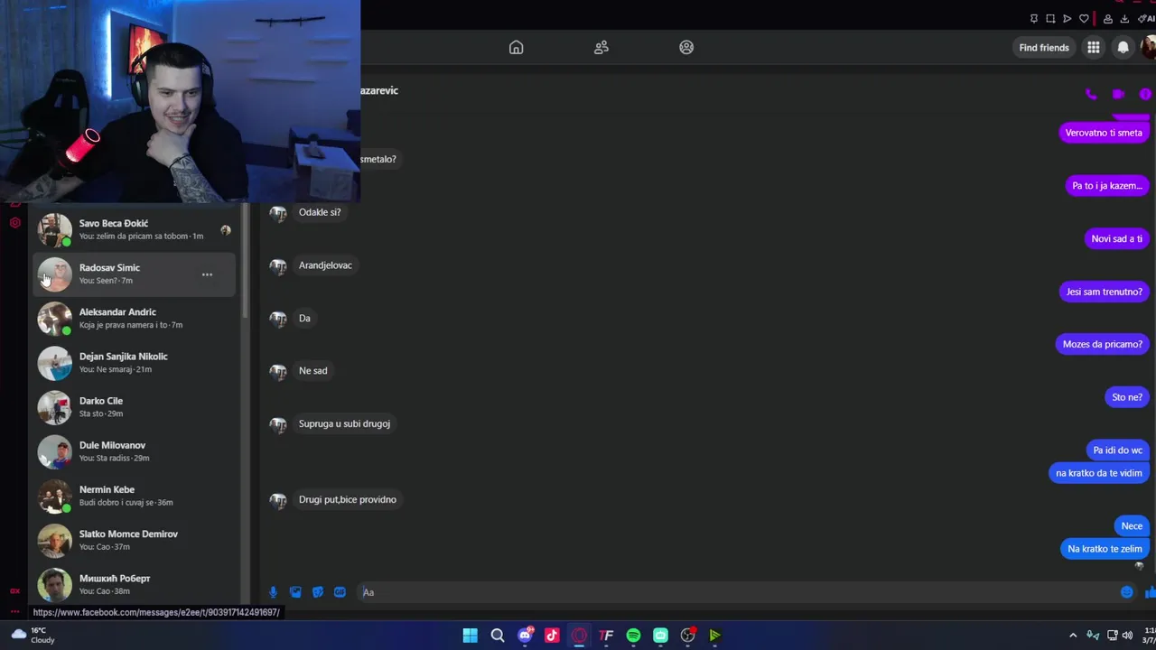Click the browser pin icon
The image size is (1156, 650).
1034,19
